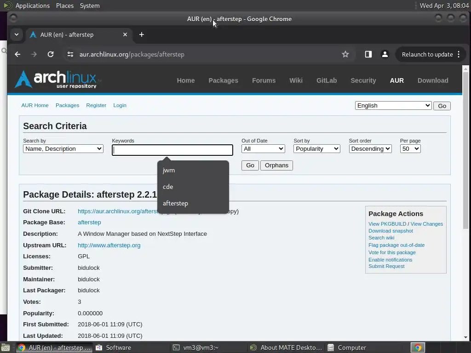Open the Upstream URL afterstep.org link
The height and width of the screenshot is (353, 471).
[109, 245]
